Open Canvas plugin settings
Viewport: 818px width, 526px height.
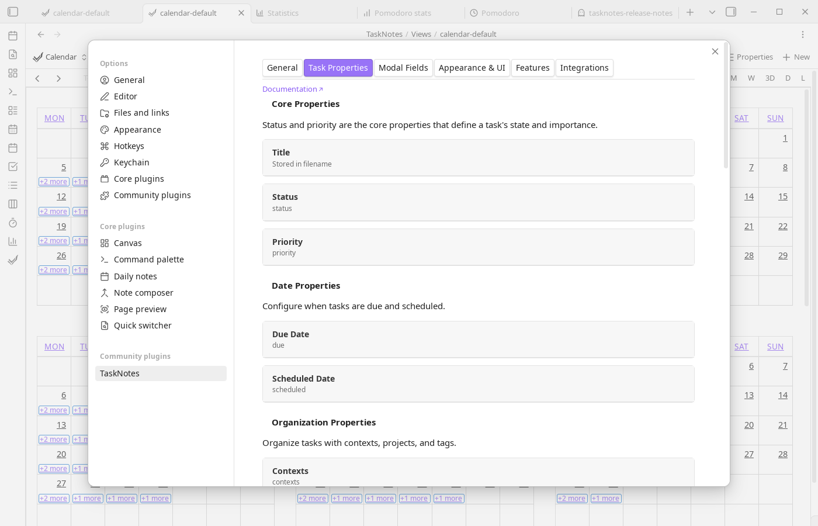pyautogui.click(x=161, y=243)
